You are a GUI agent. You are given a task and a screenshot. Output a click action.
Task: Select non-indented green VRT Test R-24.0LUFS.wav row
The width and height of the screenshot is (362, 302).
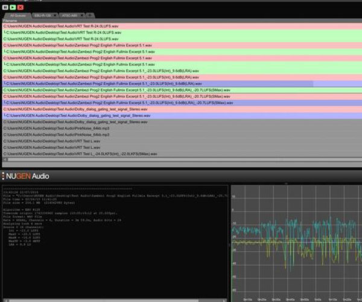click(182, 39)
